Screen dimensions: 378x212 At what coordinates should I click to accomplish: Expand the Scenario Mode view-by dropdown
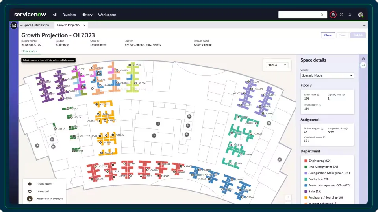point(327,75)
